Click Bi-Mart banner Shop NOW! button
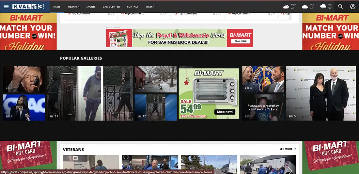The width and height of the screenshot is (359, 174). pos(240,41)
